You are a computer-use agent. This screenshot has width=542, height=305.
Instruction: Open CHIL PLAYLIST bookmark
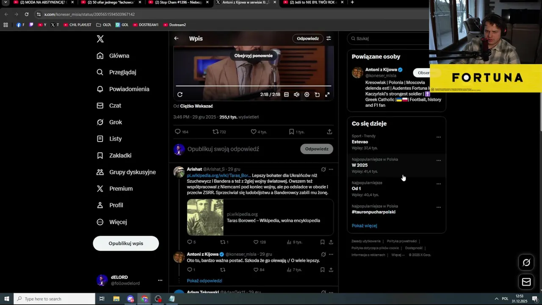[x=77, y=25]
